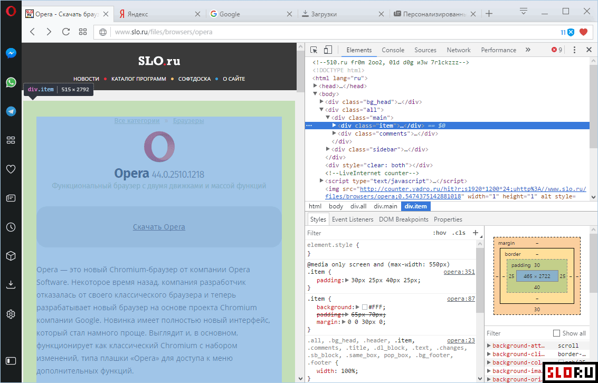The image size is (598, 383).
Task: Click the computed styles Filter field
Action: [518, 333]
